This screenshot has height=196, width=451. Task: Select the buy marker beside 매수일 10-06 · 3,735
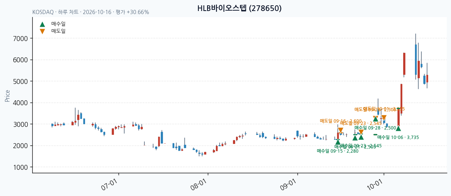click(398, 128)
